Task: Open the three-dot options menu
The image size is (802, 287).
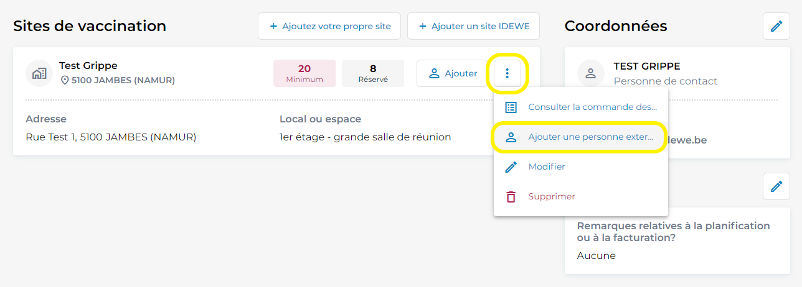Action: tap(507, 73)
